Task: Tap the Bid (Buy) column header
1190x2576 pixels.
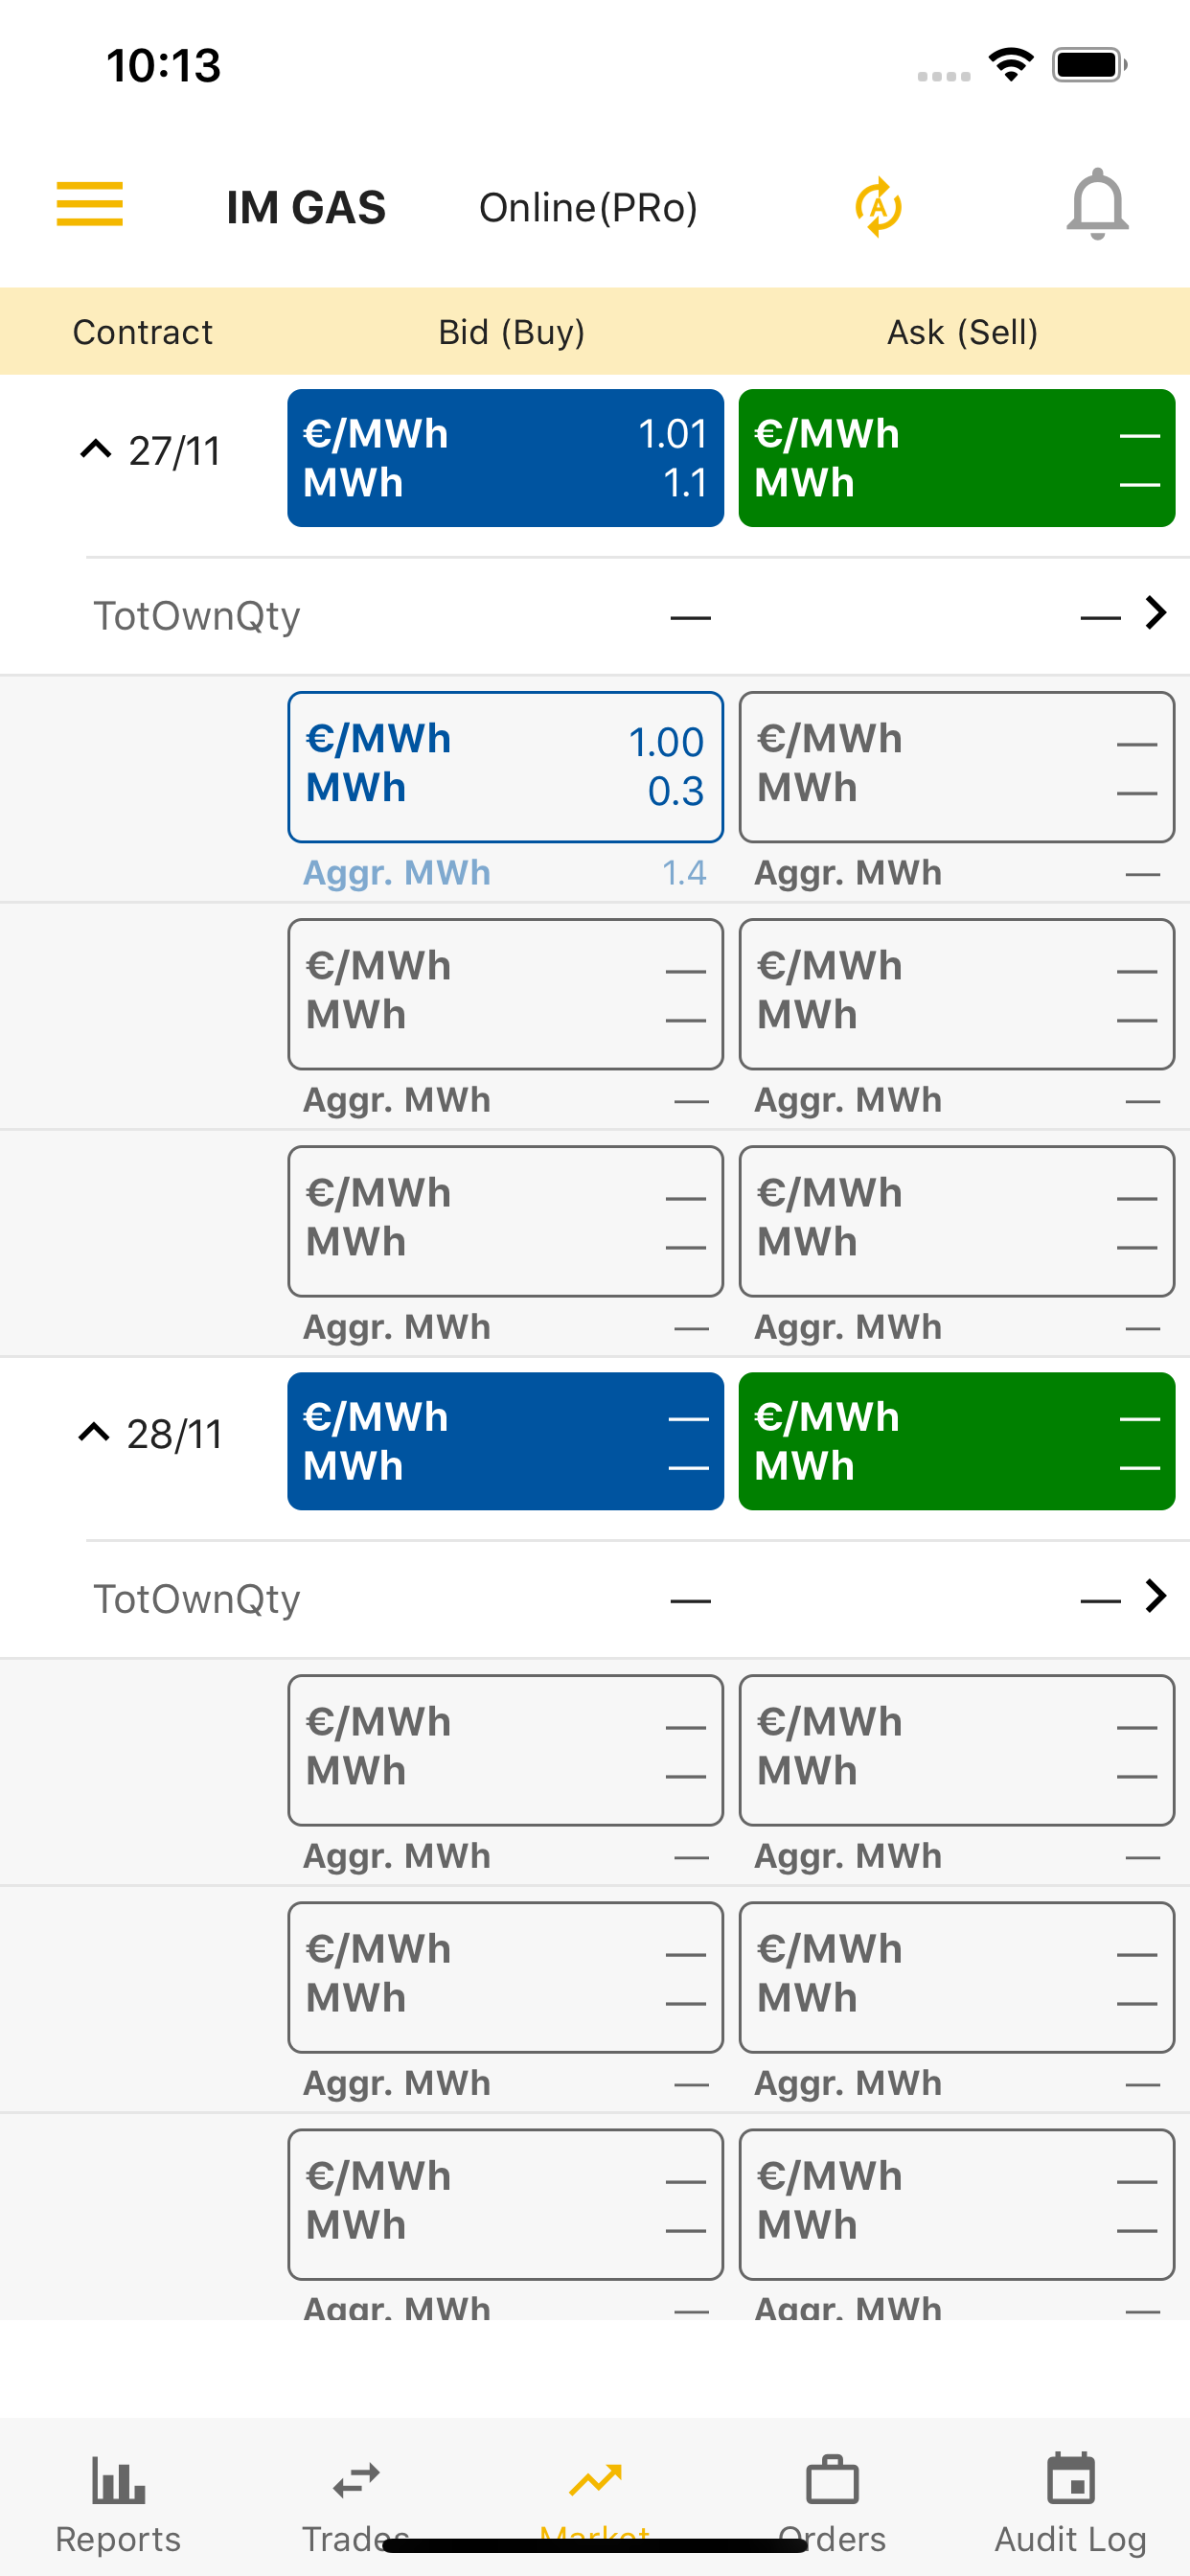Action: click(x=511, y=332)
